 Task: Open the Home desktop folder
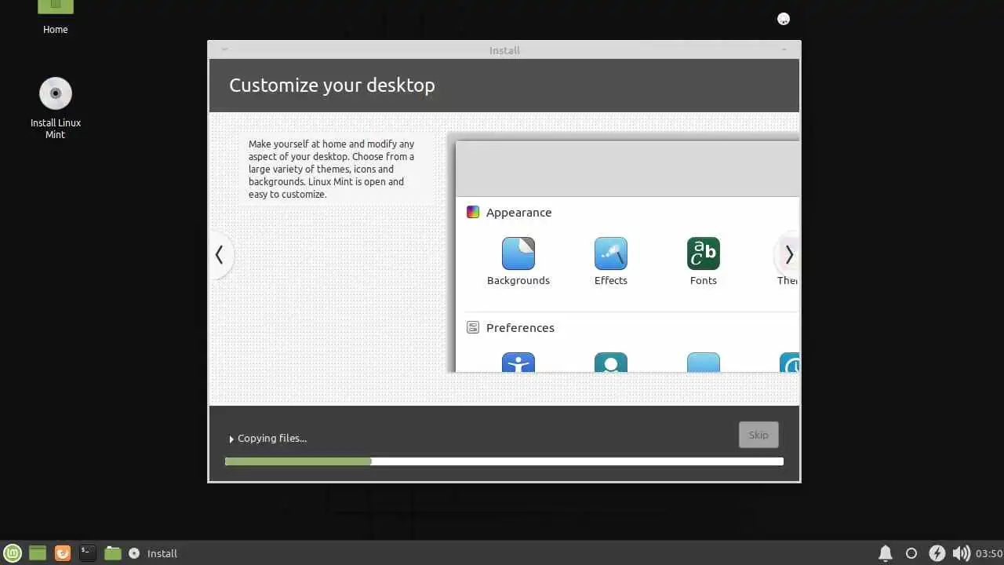point(55,17)
